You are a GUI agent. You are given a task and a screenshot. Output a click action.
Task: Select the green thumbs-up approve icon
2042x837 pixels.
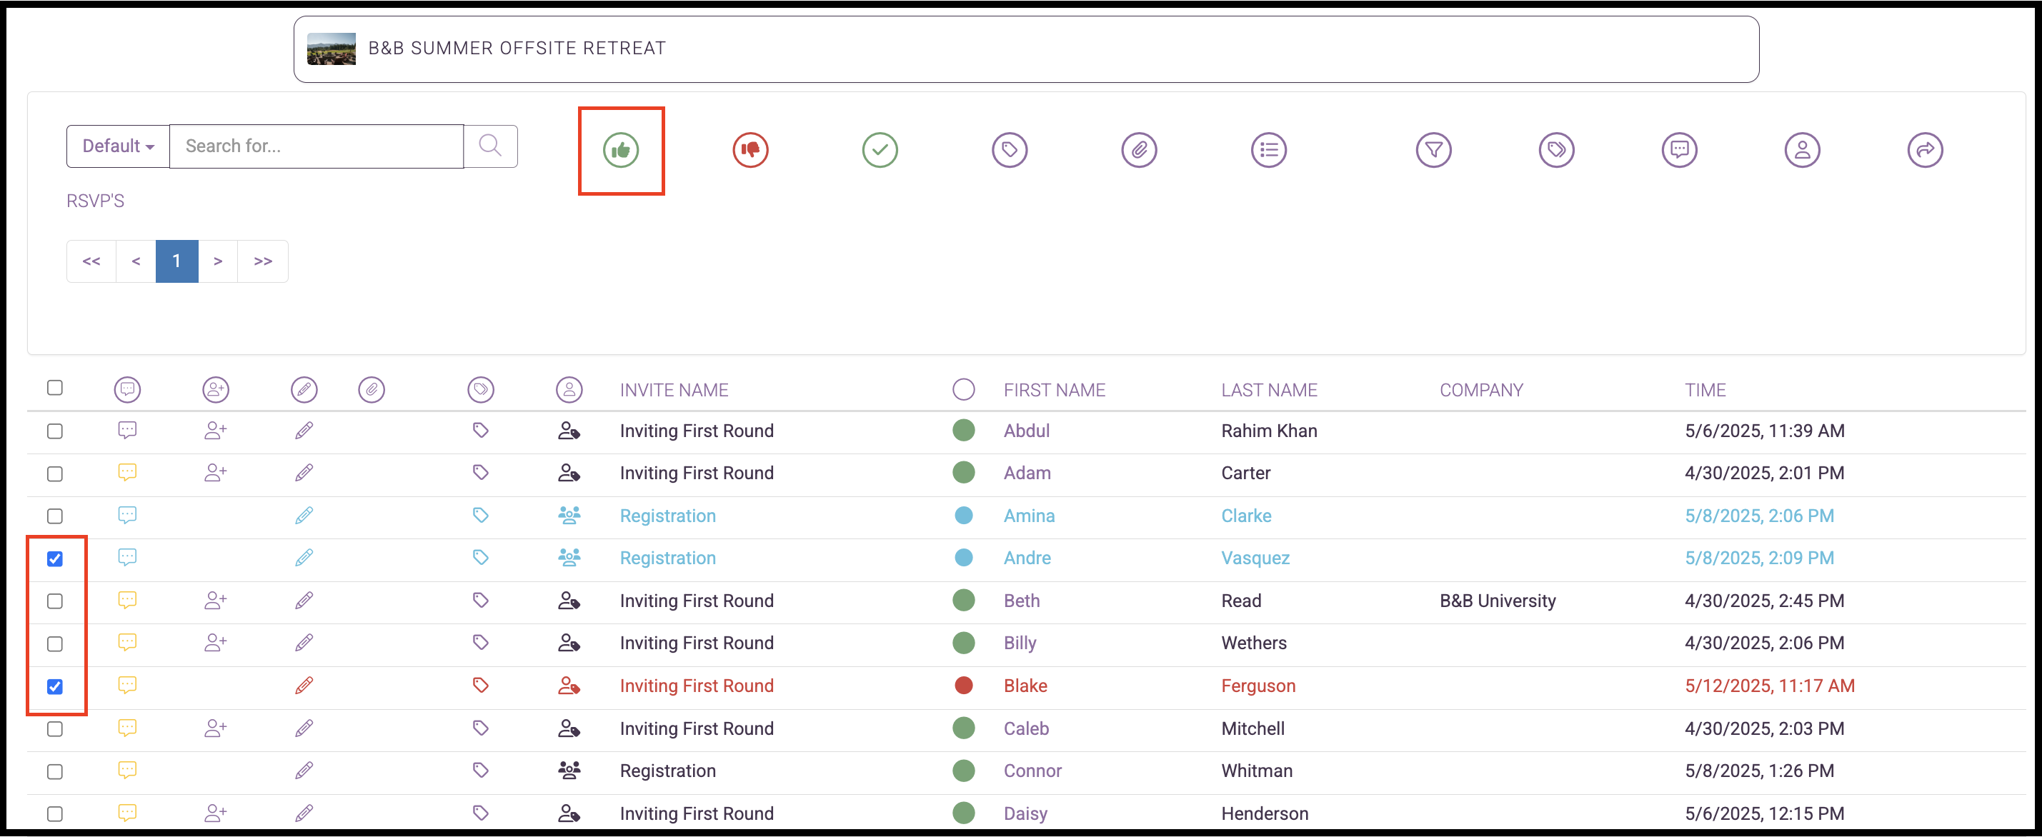[622, 150]
